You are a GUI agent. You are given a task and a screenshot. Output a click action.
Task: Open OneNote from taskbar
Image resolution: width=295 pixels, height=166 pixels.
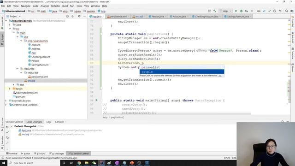click(x=117, y=163)
